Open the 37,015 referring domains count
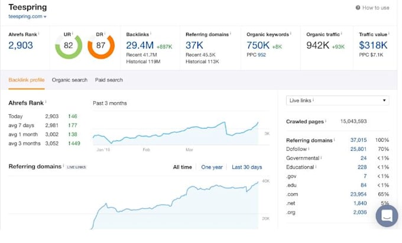This screenshot has height=243, width=402. coord(358,140)
